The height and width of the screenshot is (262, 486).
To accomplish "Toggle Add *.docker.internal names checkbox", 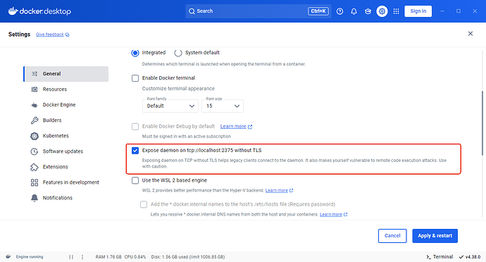I will (x=144, y=204).
